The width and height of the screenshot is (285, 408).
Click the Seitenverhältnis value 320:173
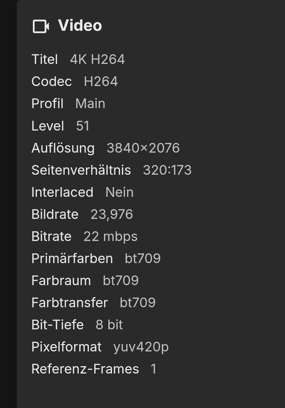167,170
